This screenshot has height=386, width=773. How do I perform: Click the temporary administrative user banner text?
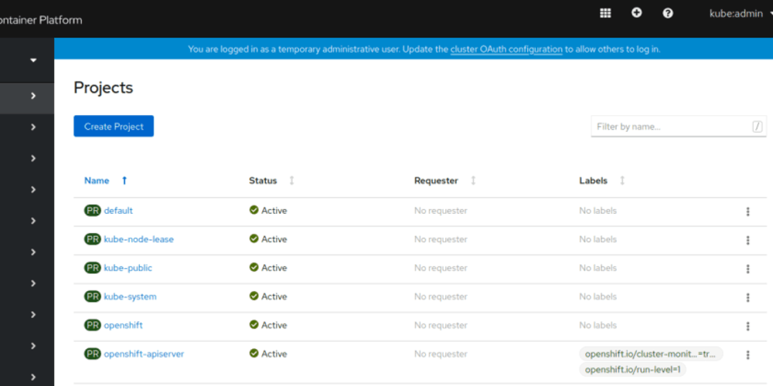[424, 49]
